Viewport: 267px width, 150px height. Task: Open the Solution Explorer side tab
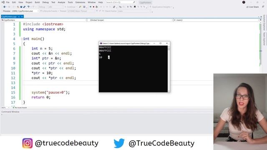[x=264, y=22]
